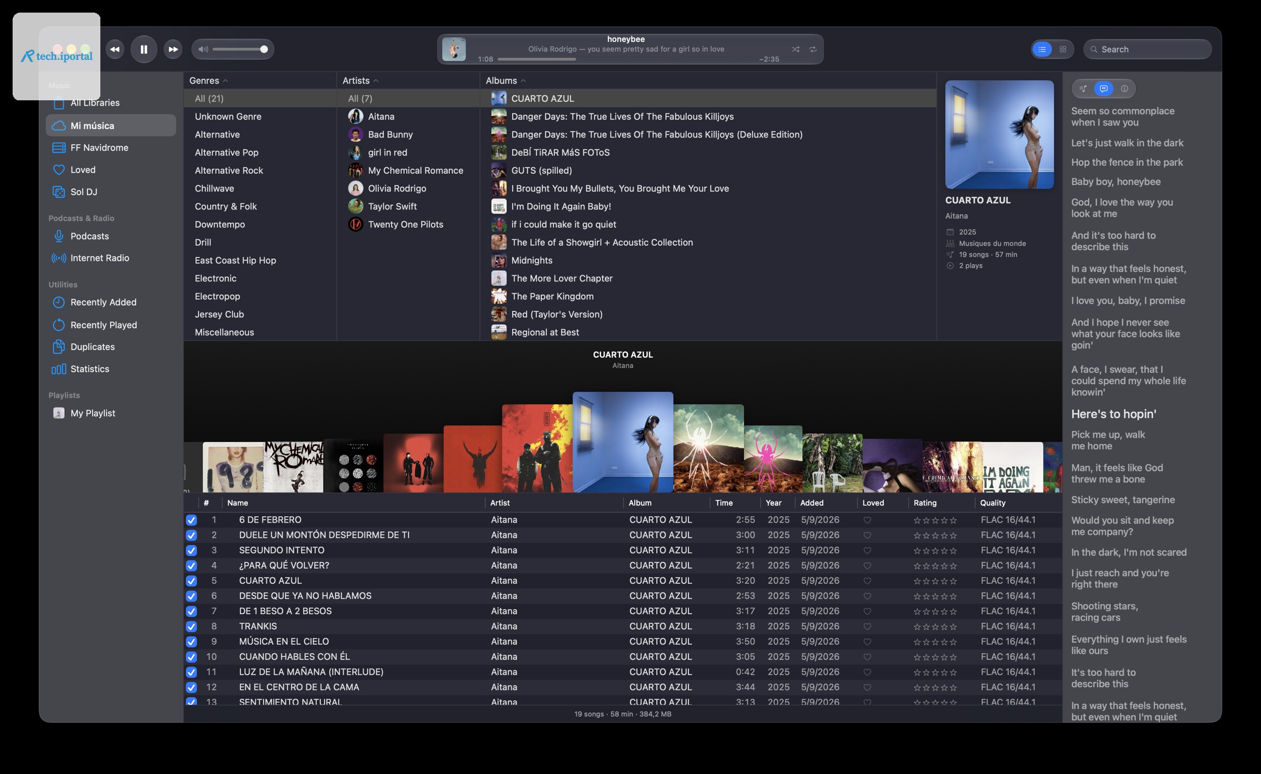Click the volume speaker icon
The height and width of the screenshot is (774, 1261).
coord(203,49)
